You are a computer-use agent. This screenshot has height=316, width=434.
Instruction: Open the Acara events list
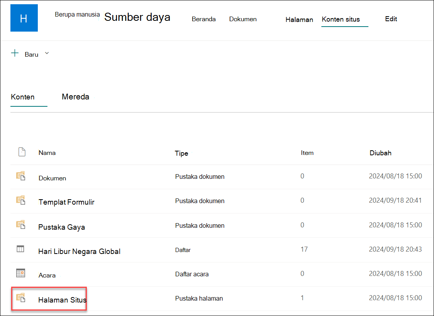coord(47,276)
